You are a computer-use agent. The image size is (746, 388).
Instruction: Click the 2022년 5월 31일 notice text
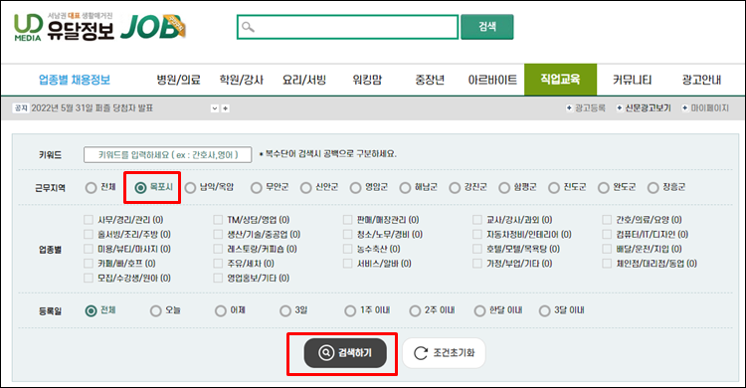point(92,108)
